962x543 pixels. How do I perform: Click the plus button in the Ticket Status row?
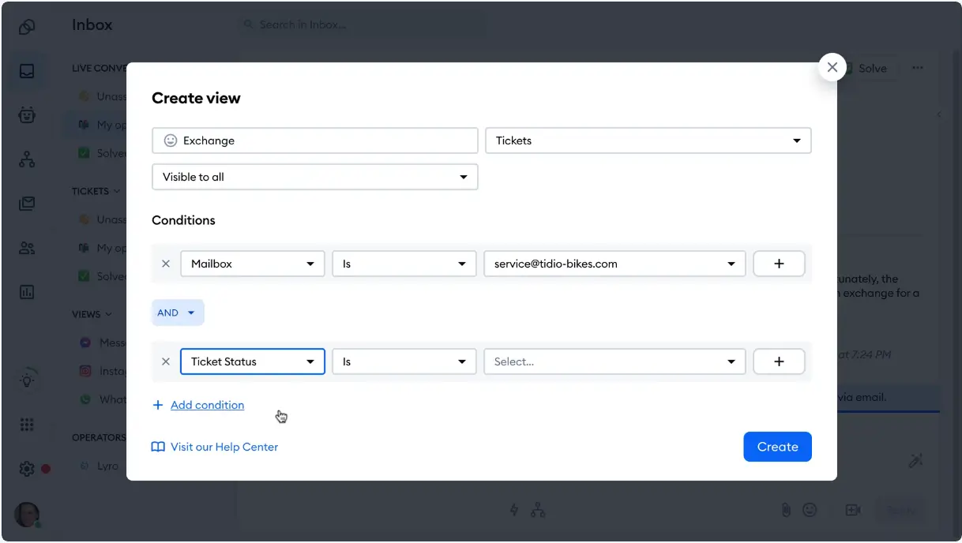coord(779,361)
